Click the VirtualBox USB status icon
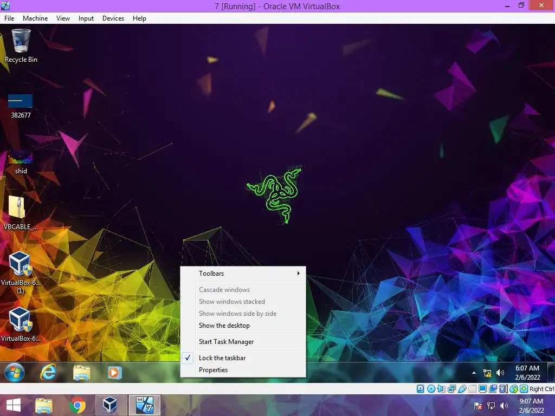Screen dimensions: 555x416 [x=462, y=389]
